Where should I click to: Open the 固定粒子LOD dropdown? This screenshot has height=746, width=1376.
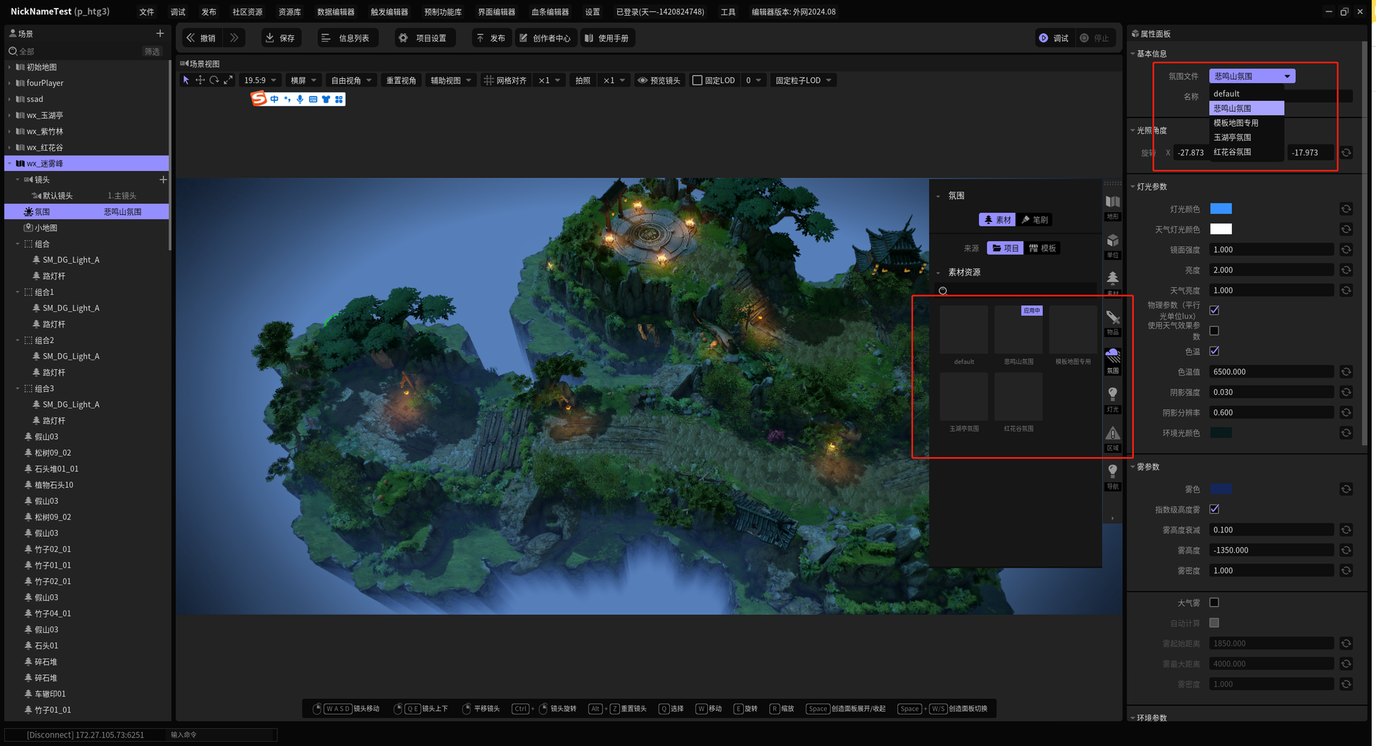click(803, 80)
